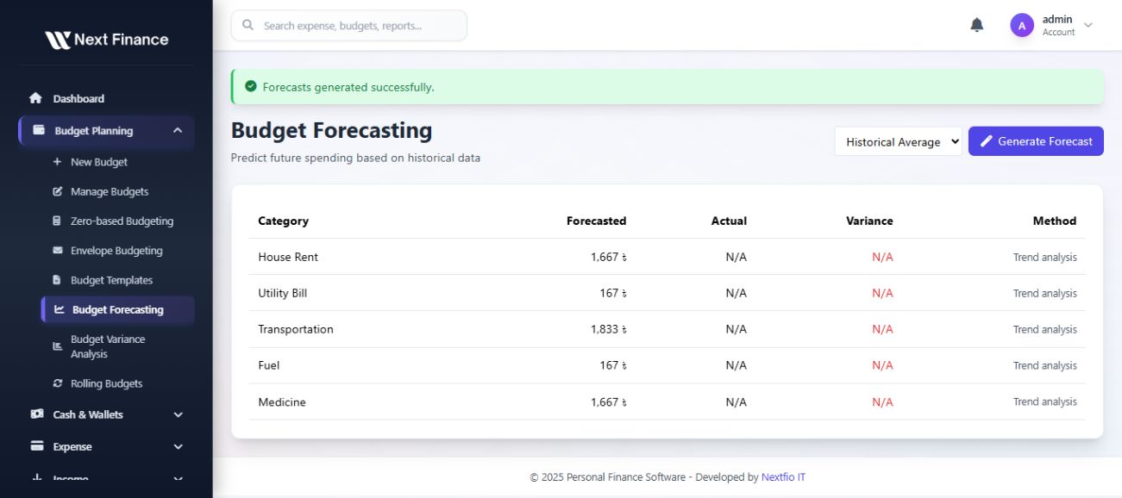Open the Historical Average method dropdown

pyautogui.click(x=898, y=142)
